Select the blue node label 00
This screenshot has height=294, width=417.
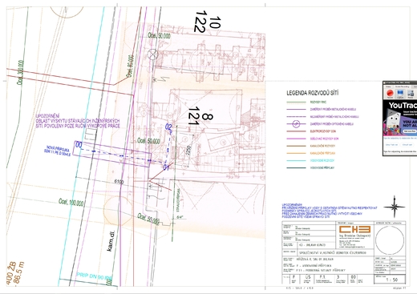[x=79, y=145]
